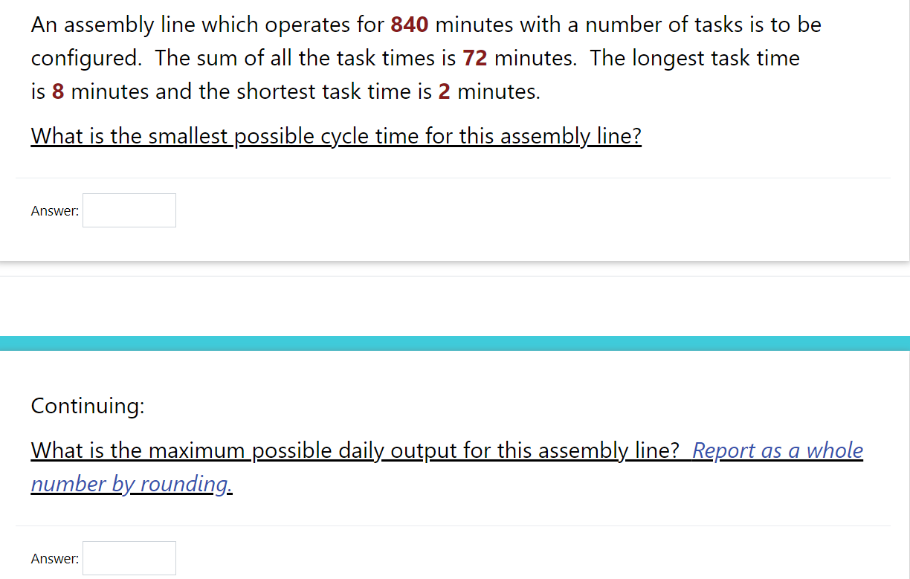Click the 'Report as a whole number' link

coord(776,450)
